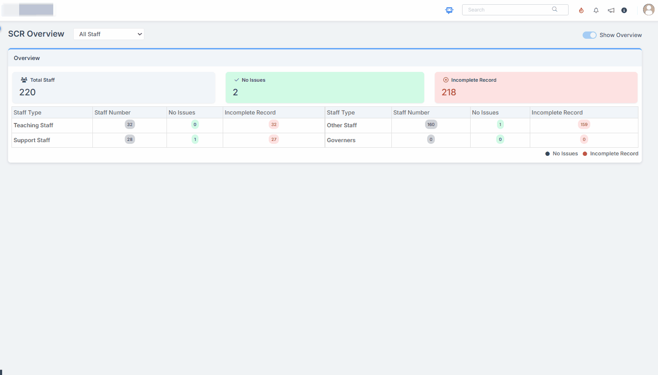The width and height of the screenshot is (658, 375).
Task: Click Other Staff incomplete badge 159
Action: (x=584, y=125)
